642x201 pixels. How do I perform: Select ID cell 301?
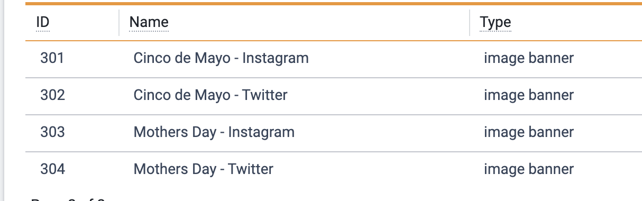(52, 58)
